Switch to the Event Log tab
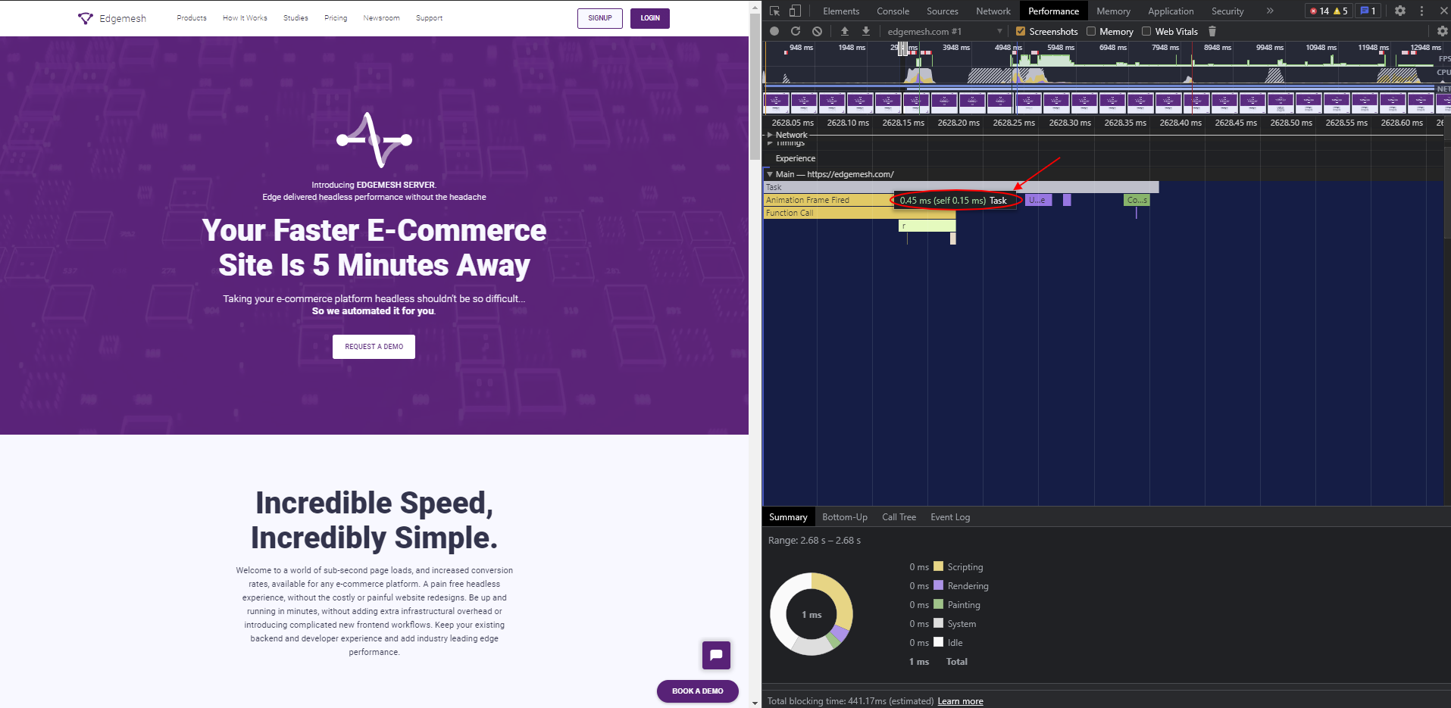The image size is (1451, 708). (x=950, y=517)
